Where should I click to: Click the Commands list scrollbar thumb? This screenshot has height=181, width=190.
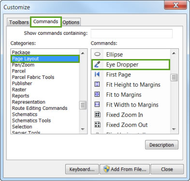click(x=174, y=77)
